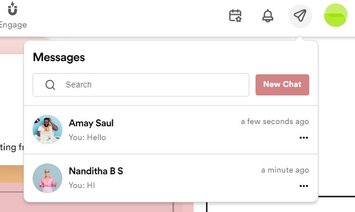This screenshot has height=212, width=355.
Task: Click Nanditha B S's profile picture
Action: tap(47, 178)
